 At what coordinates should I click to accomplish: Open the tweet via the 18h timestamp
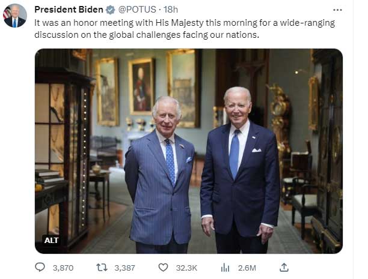(171, 10)
